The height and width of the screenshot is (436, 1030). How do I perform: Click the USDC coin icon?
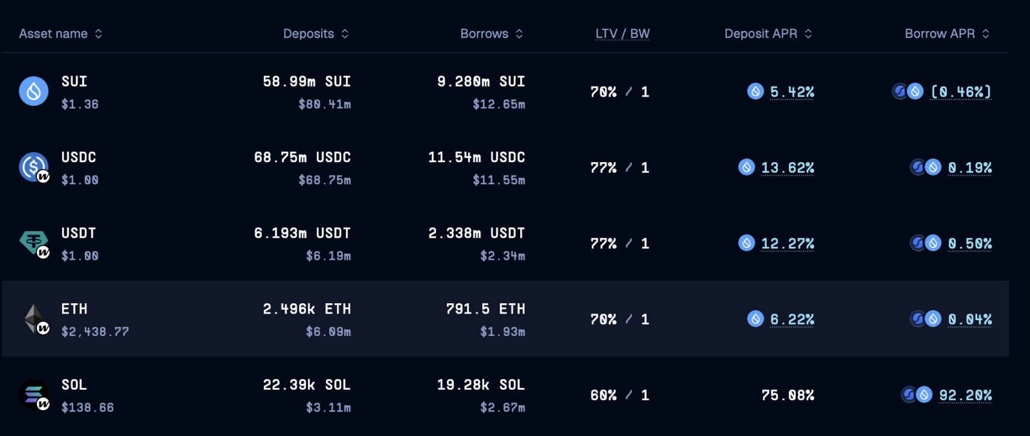point(34,167)
